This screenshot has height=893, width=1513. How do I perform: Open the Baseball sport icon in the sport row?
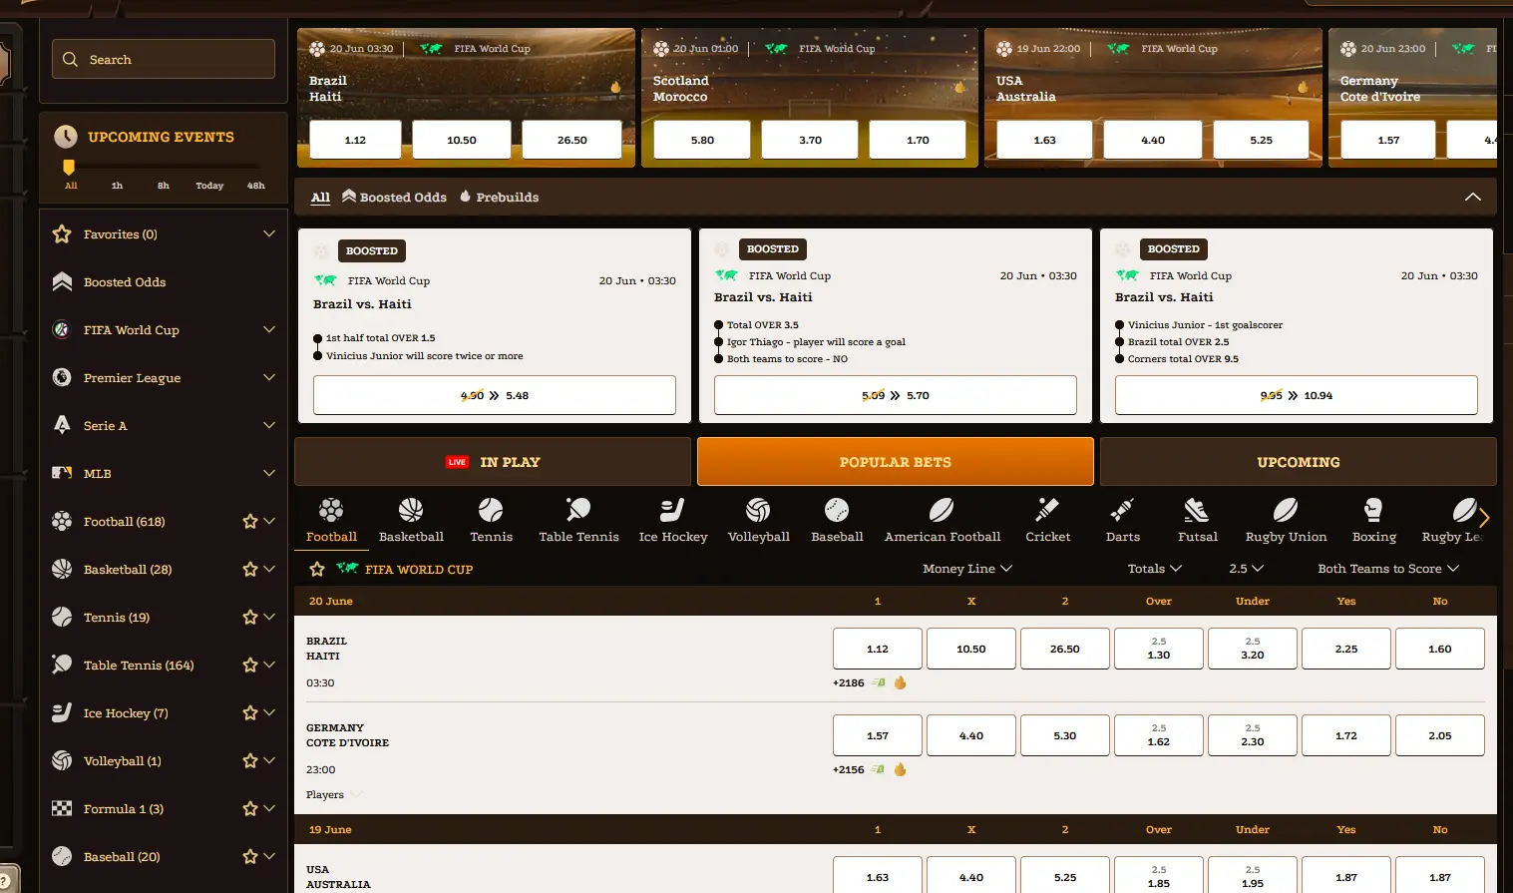837,511
